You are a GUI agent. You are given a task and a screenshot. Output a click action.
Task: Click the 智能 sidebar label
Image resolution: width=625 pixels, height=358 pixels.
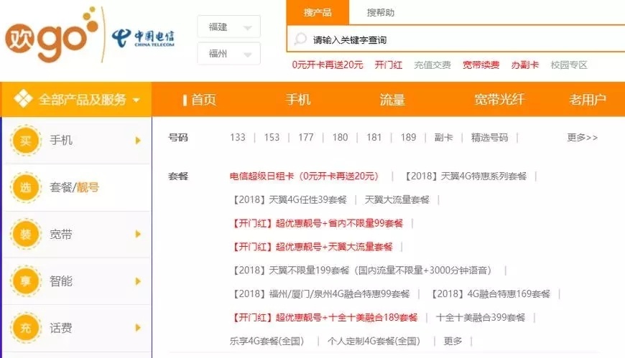pos(61,281)
